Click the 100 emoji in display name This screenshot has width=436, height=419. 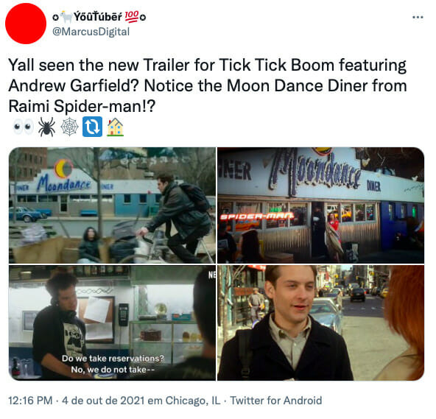pos(131,17)
